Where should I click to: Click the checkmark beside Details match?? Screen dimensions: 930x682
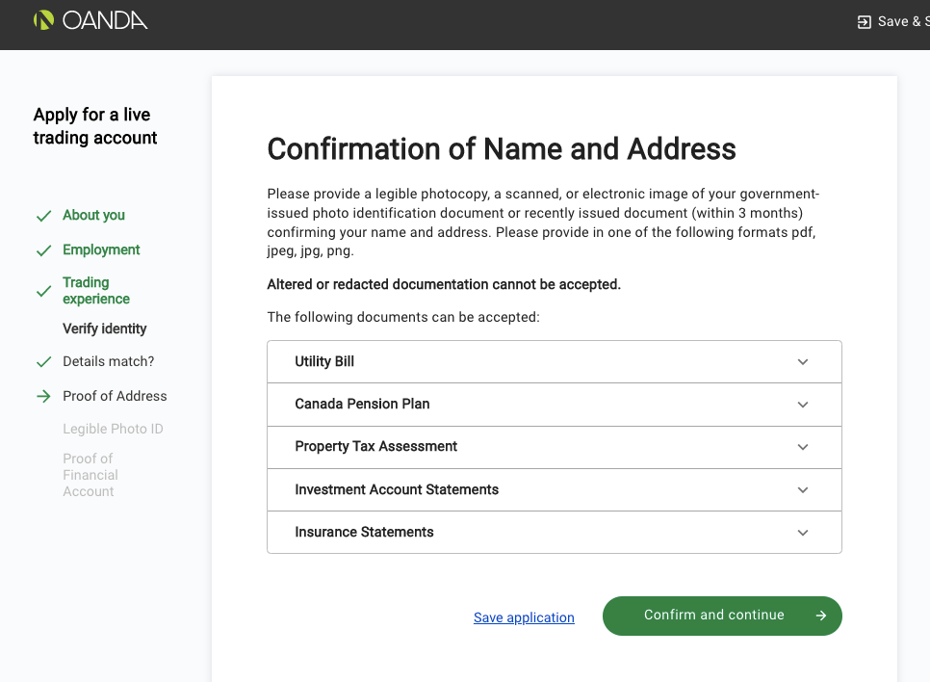pos(44,362)
